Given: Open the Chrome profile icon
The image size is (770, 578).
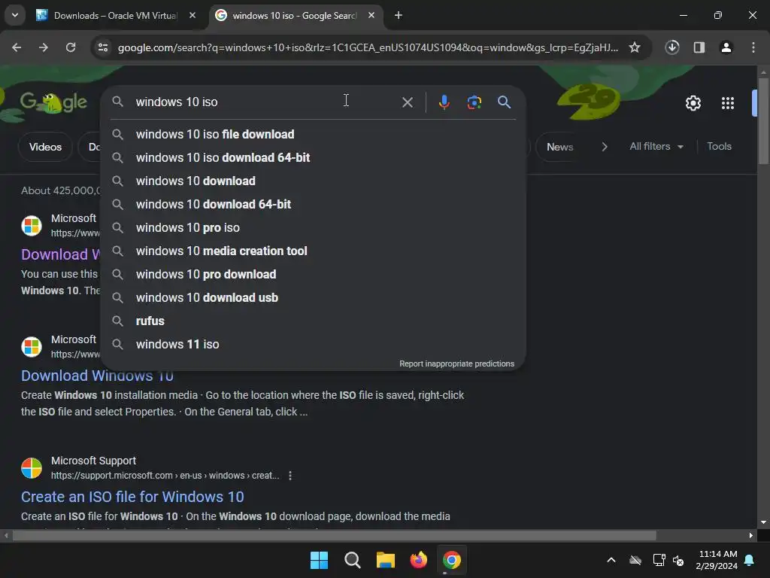Looking at the screenshot, I should tap(726, 47).
